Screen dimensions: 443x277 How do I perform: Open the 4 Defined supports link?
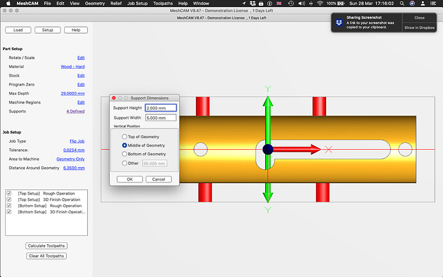tap(75, 111)
